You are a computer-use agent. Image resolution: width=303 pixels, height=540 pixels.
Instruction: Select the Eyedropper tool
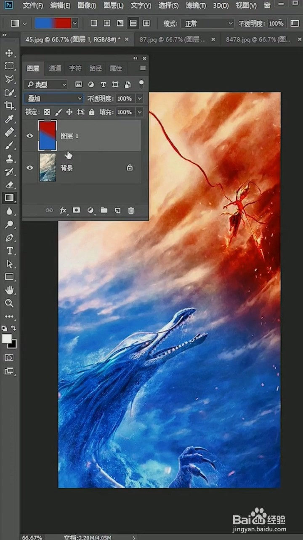tap(9, 119)
